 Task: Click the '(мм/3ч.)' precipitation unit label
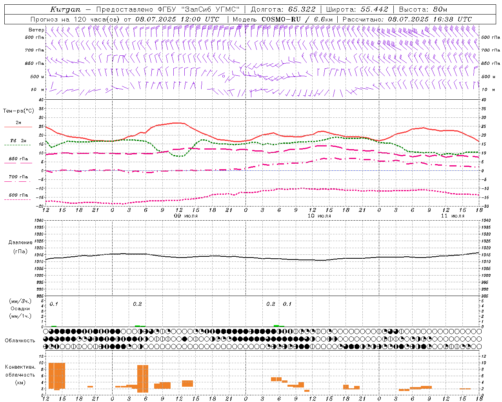click(x=20, y=301)
